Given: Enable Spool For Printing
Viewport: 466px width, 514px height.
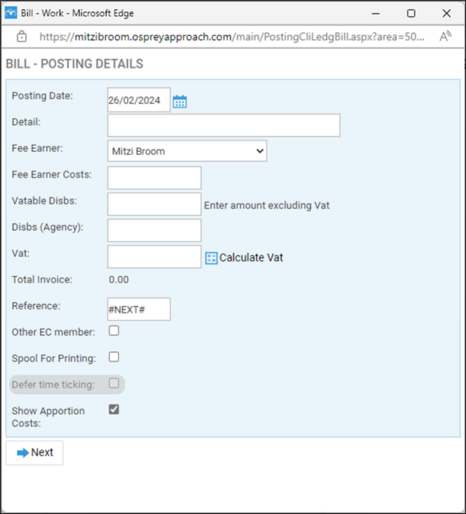Looking at the screenshot, I should tap(113, 357).
